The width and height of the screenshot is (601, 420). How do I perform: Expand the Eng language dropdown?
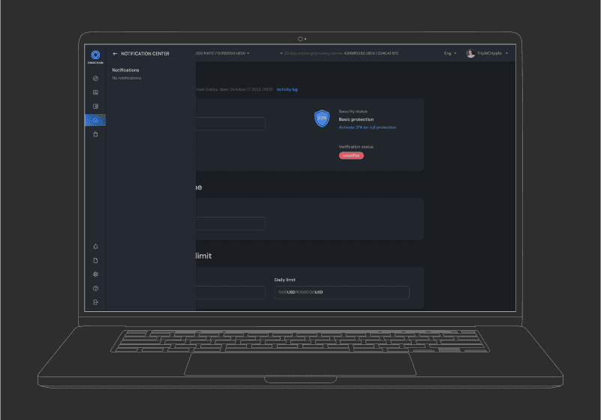450,54
